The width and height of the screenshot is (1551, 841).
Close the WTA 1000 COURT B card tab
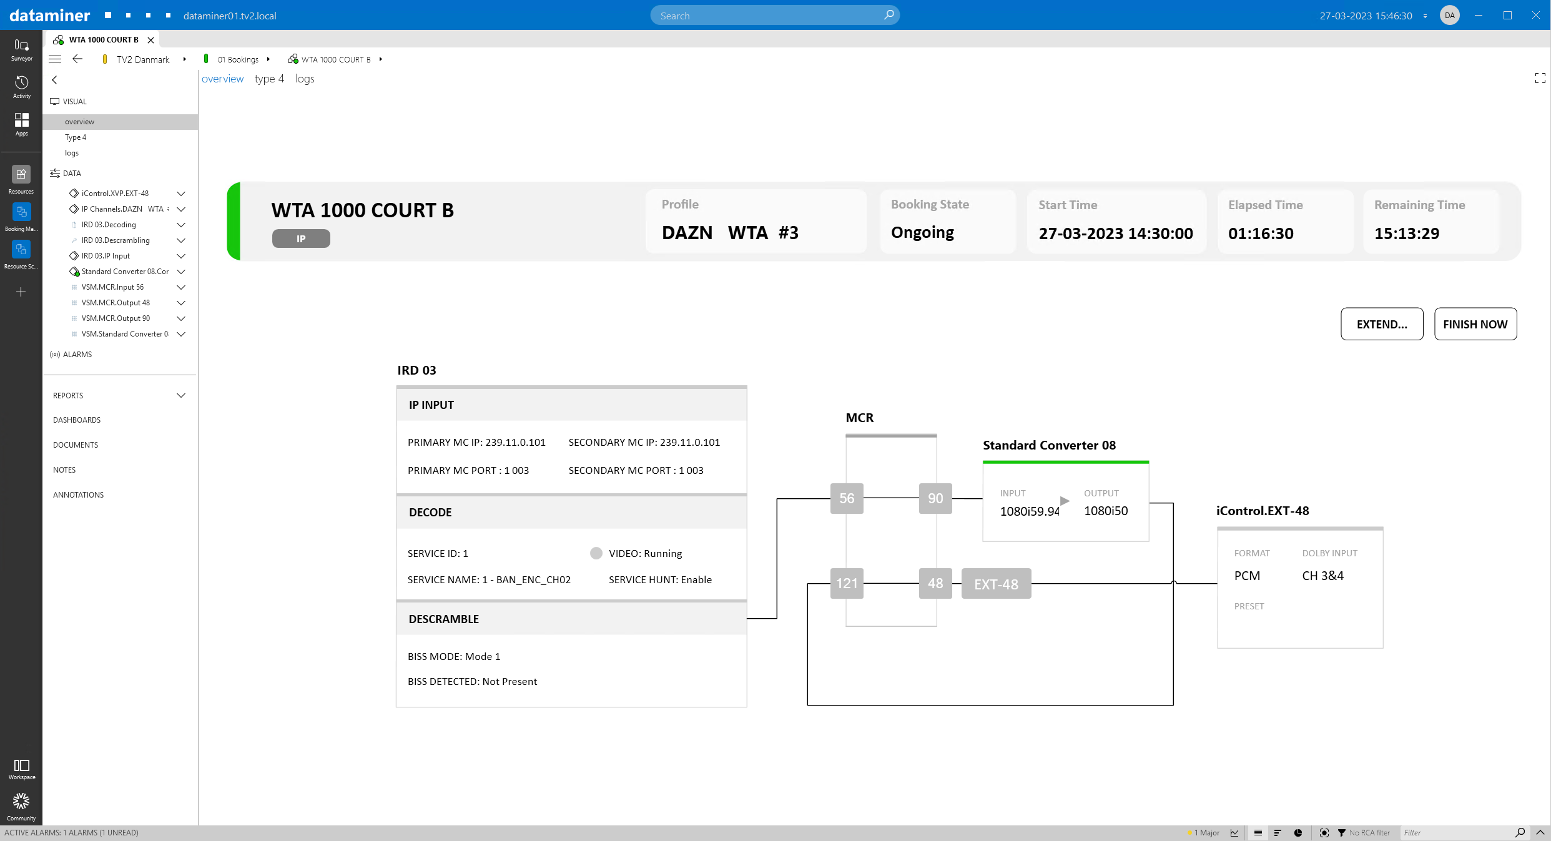pos(150,40)
